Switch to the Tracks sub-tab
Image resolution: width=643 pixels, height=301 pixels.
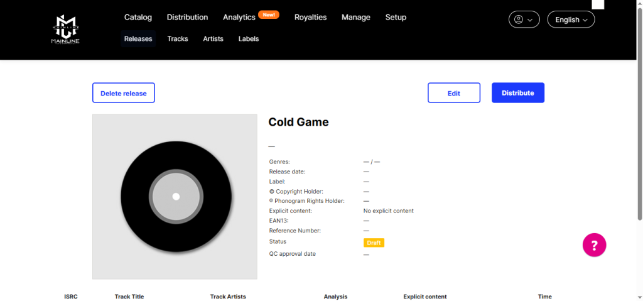[178, 38]
